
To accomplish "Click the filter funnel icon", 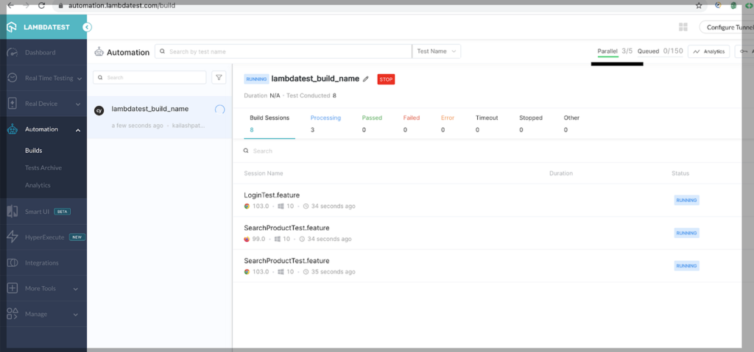I will (219, 77).
